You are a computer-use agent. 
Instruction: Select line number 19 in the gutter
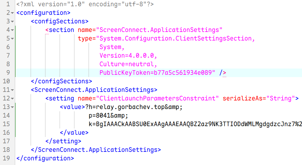(x=7, y=158)
